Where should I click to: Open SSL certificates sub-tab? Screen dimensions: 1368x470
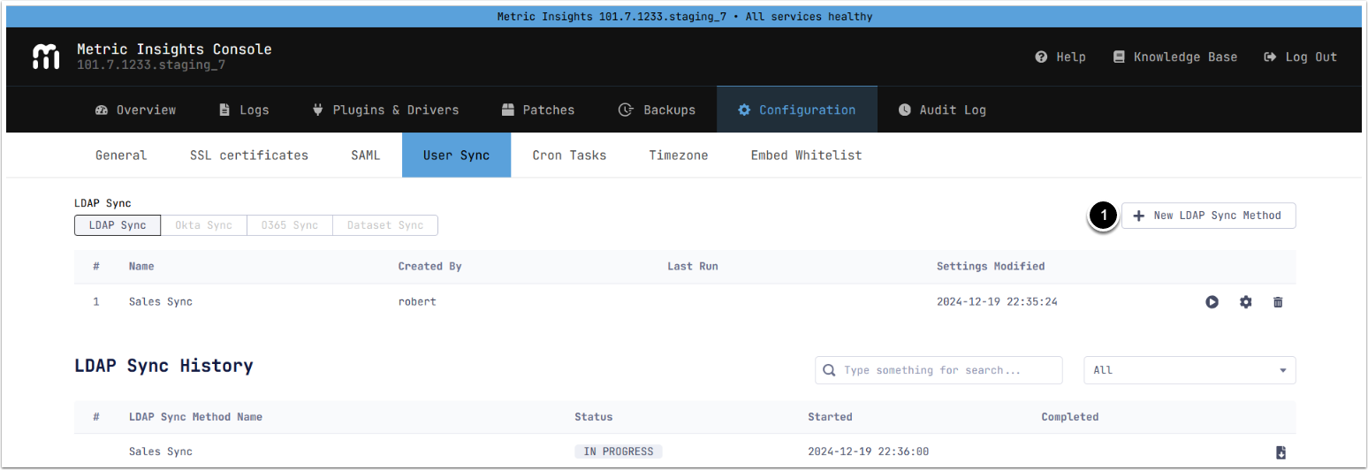pos(249,155)
